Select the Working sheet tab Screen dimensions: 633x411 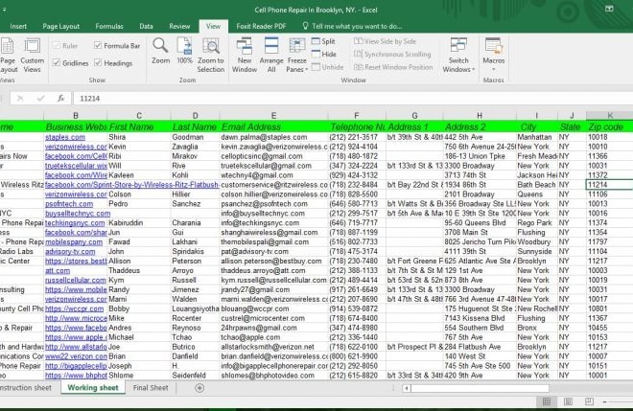93,388
